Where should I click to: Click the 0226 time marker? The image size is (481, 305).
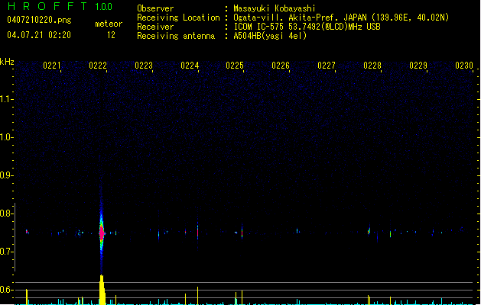click(281, 66)
